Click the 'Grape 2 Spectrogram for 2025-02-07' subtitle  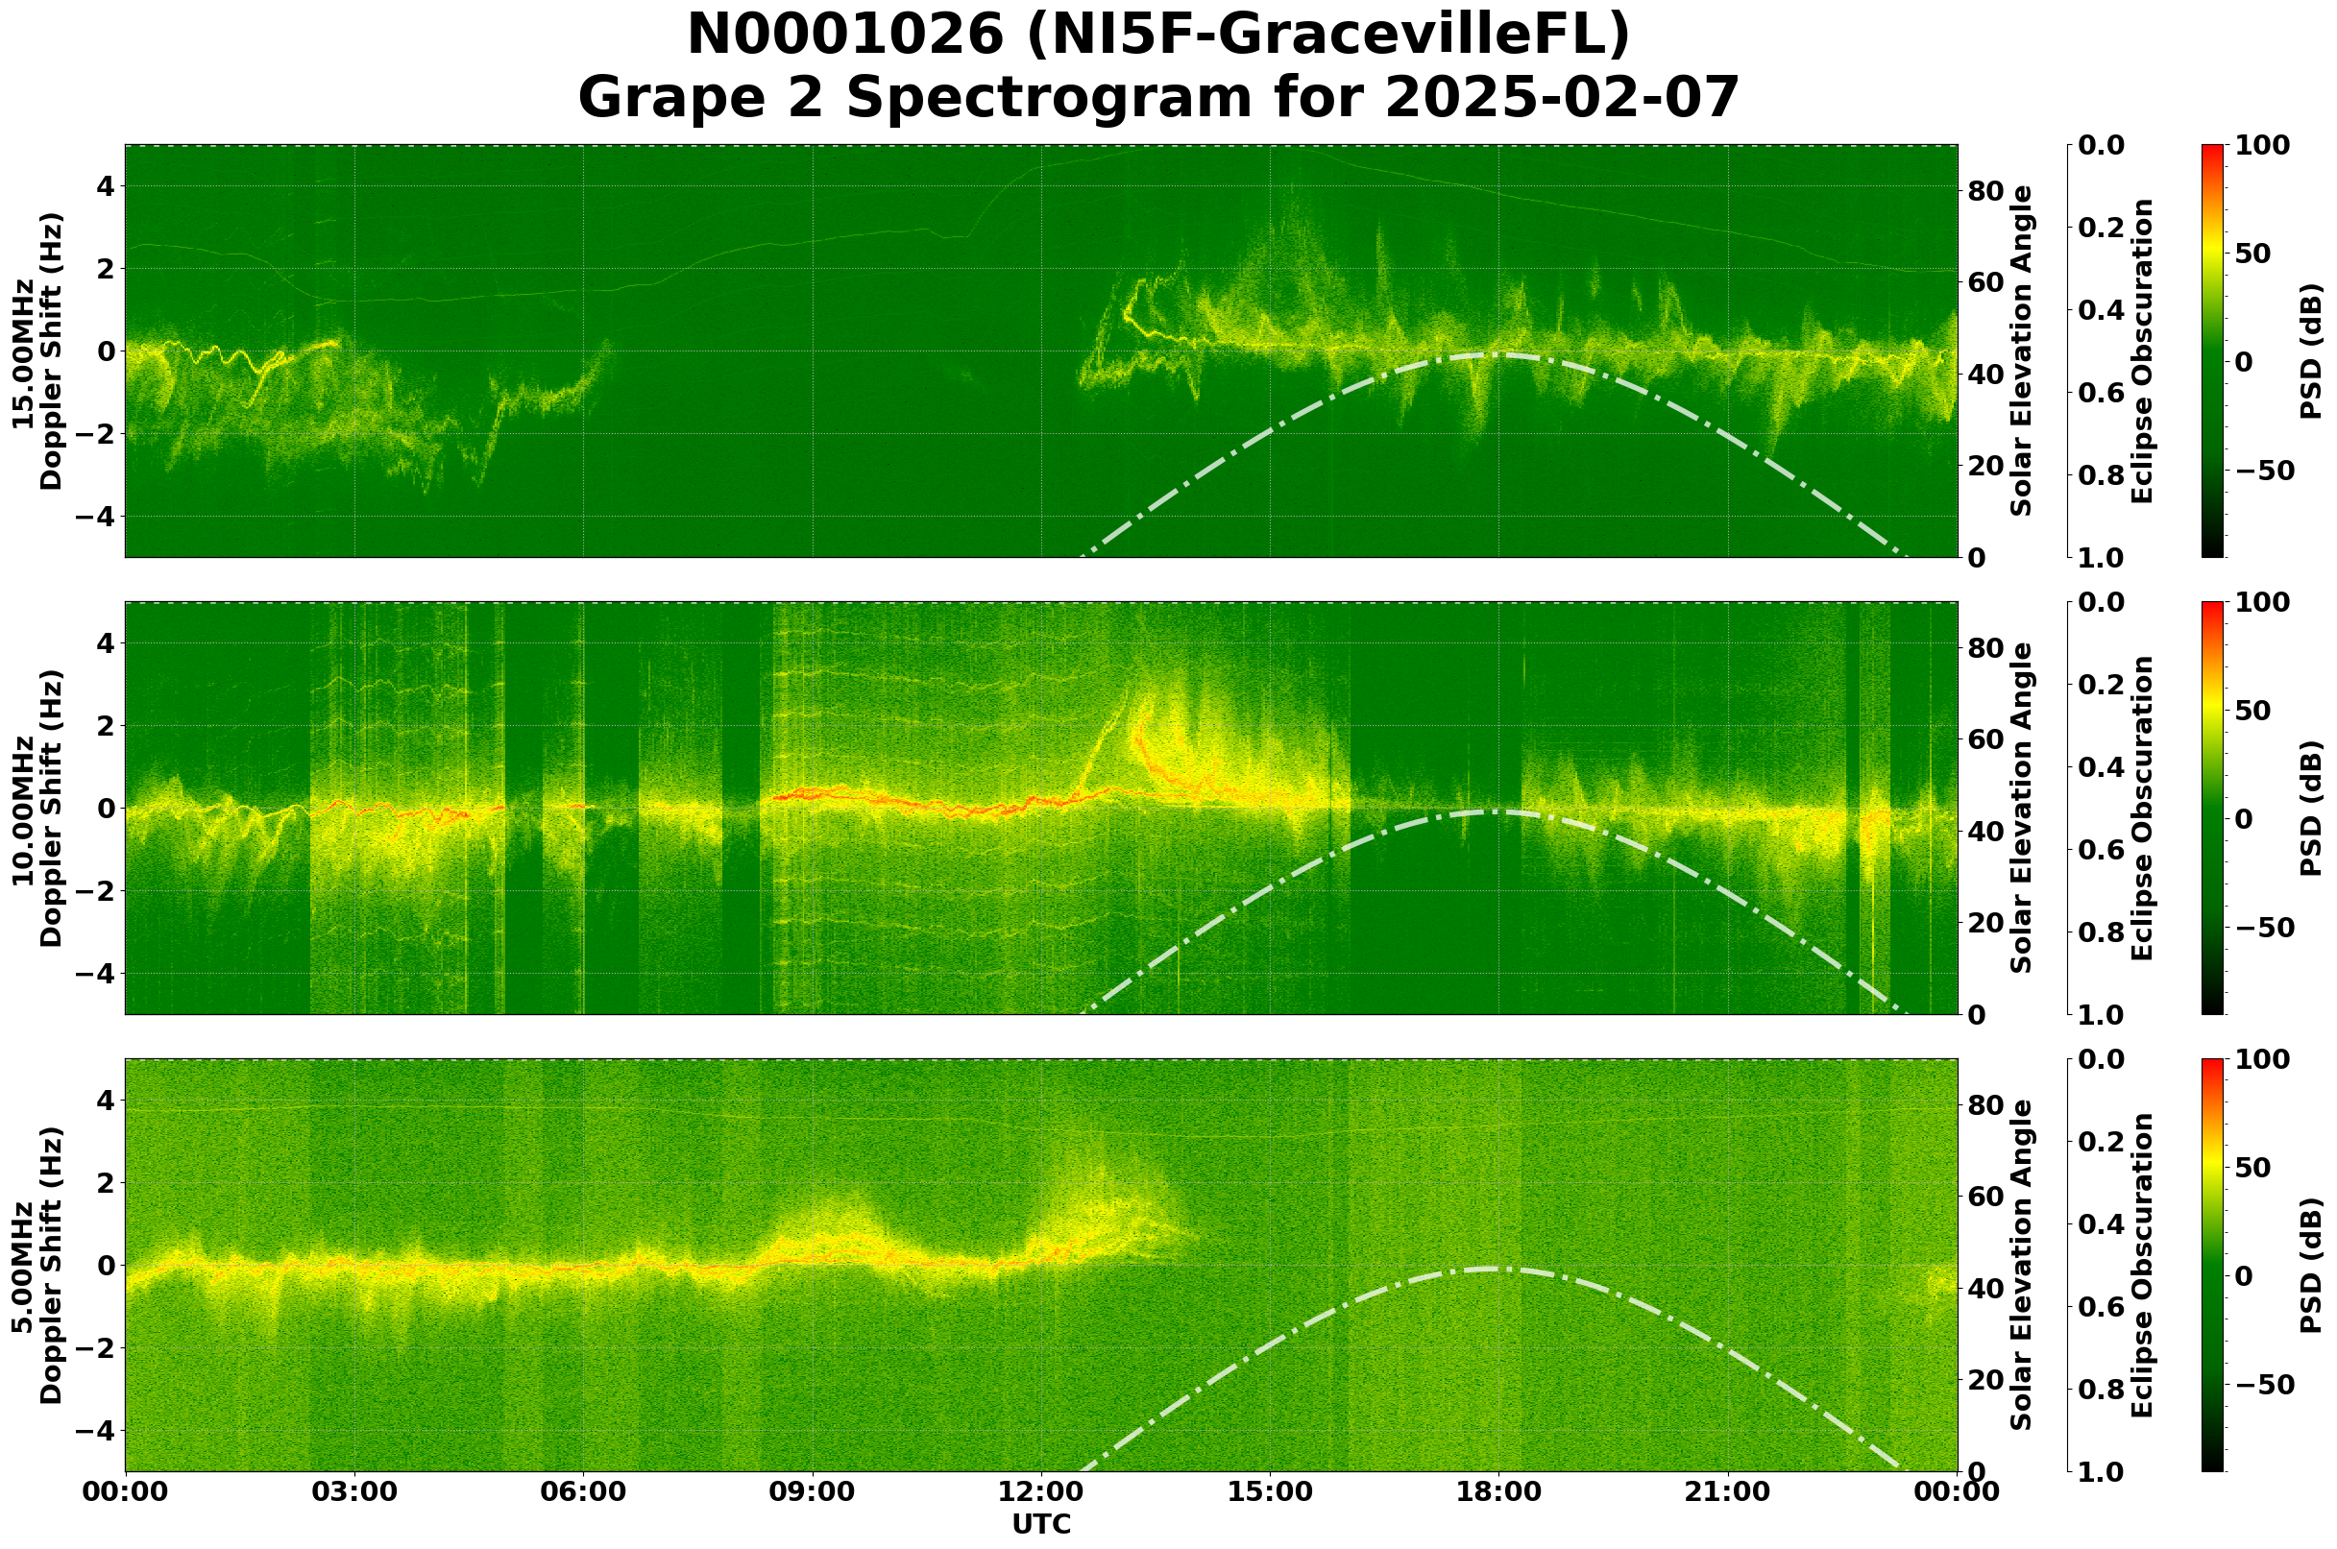point(1158,99)
